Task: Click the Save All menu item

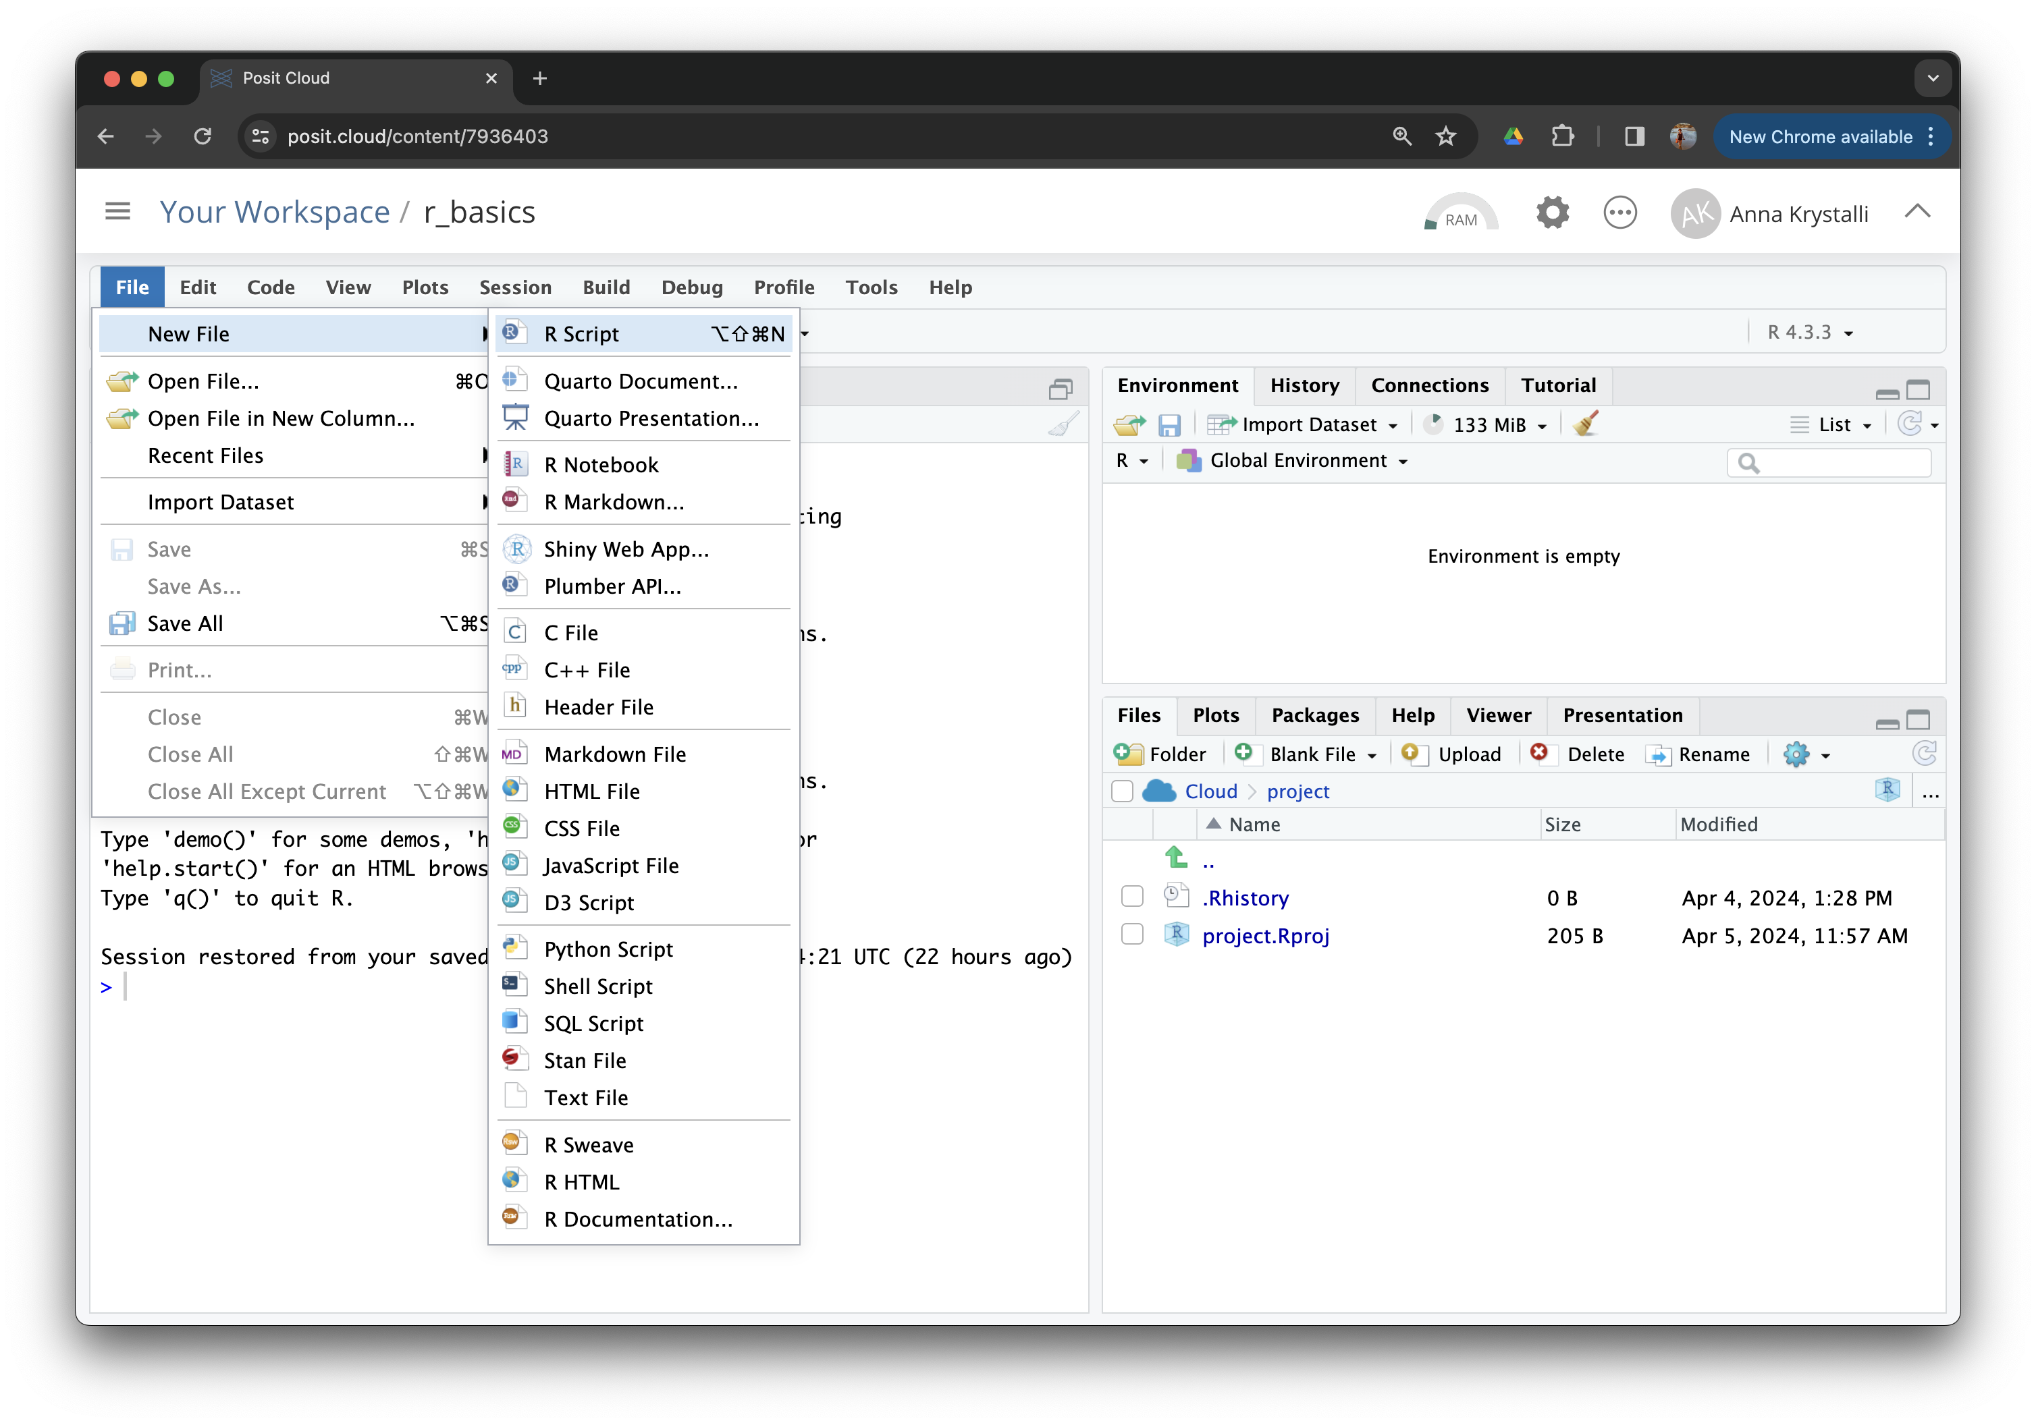Action: (294, 623)
